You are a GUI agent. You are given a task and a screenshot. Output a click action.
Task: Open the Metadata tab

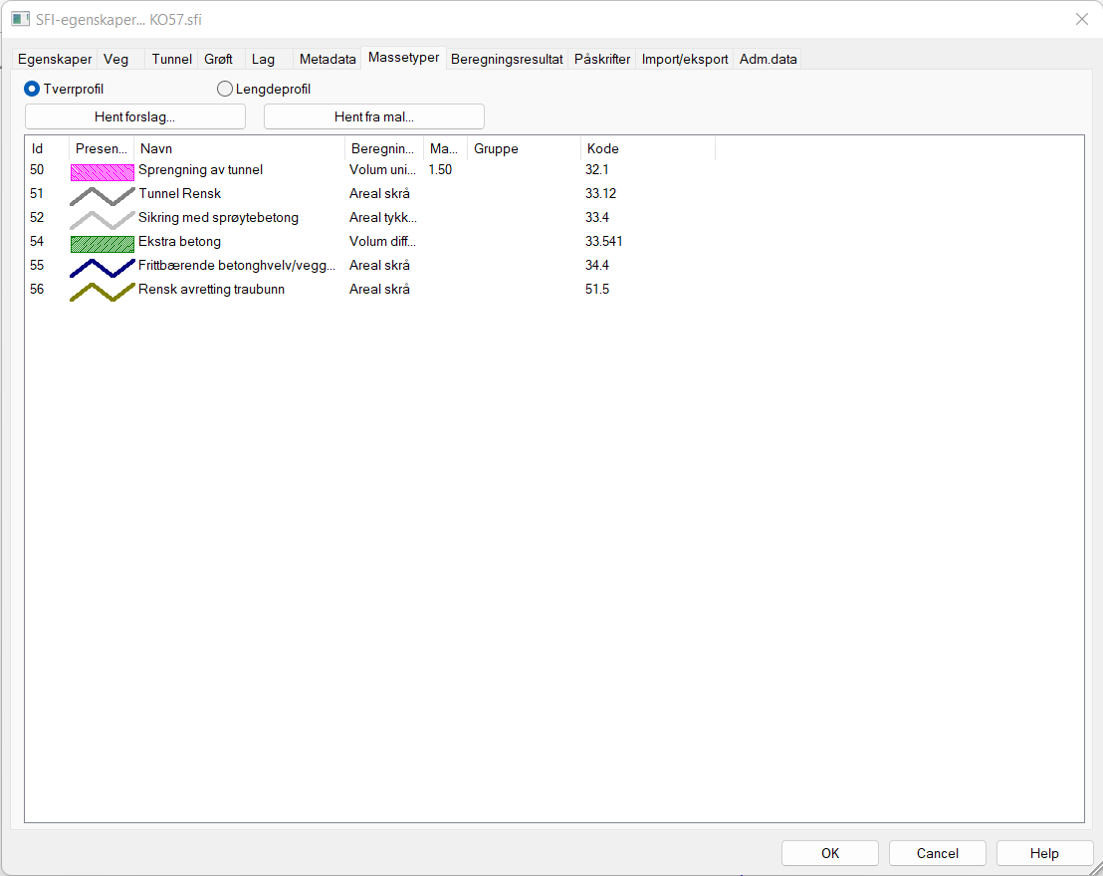[327, 59]
